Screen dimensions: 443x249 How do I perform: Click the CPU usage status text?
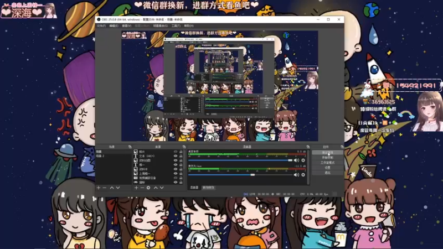(x=314, y=194)
